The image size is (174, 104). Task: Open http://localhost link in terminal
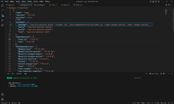click(x=26, y=84)
